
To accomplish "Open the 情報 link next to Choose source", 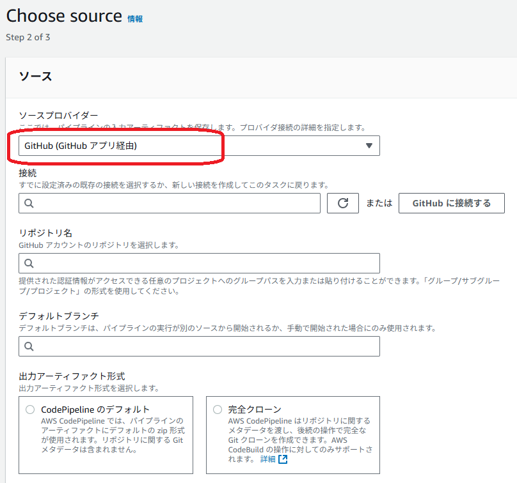I will [135, 19].
